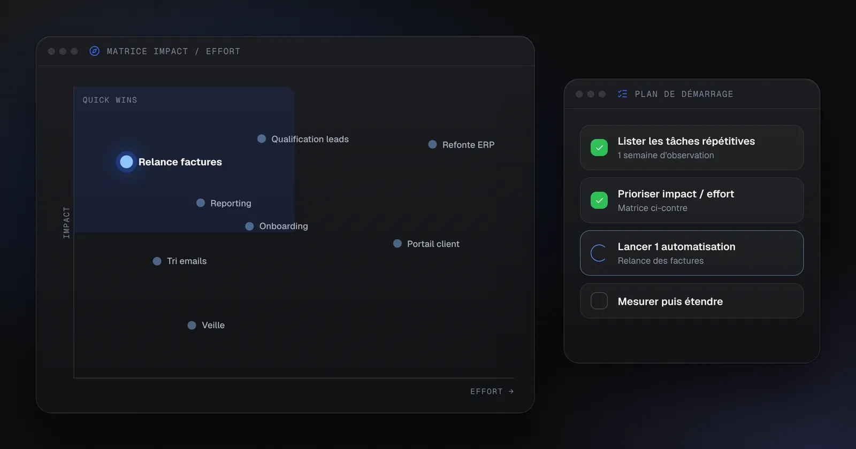Click the 'Relance des factures' subtitle
856x449 pixels.
(x=661, y=261)
